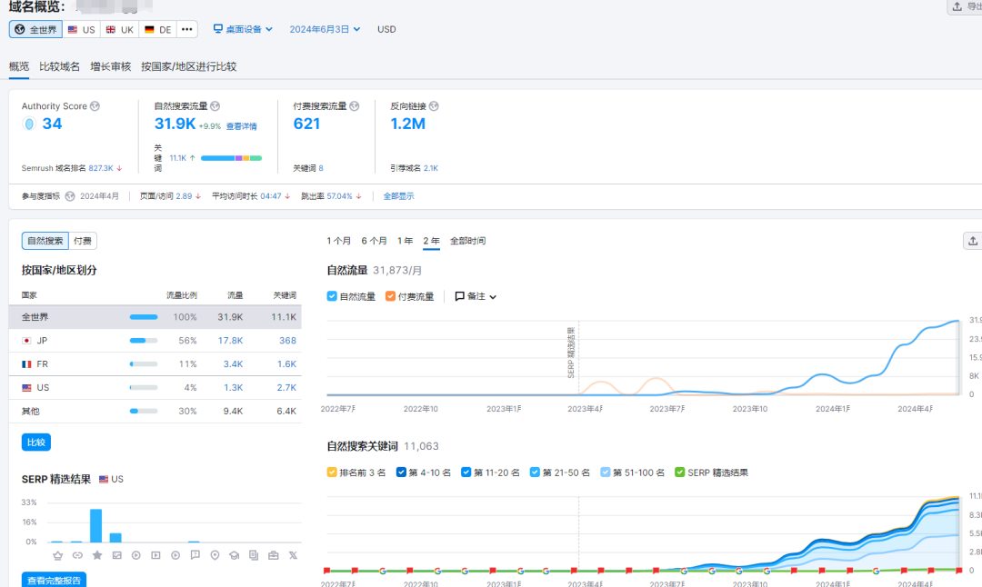The width and height of the screenshot is (982, 587).
Task: Switch to the 比较域名 tab
Action: [x=60, y=66]
